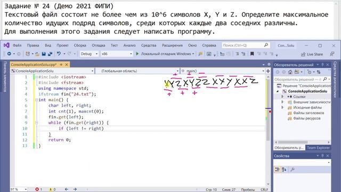Viewport: 341px width, 192px height.
Task: Click the decrease indent toolbar icon
Action: (x=237, y=54)
